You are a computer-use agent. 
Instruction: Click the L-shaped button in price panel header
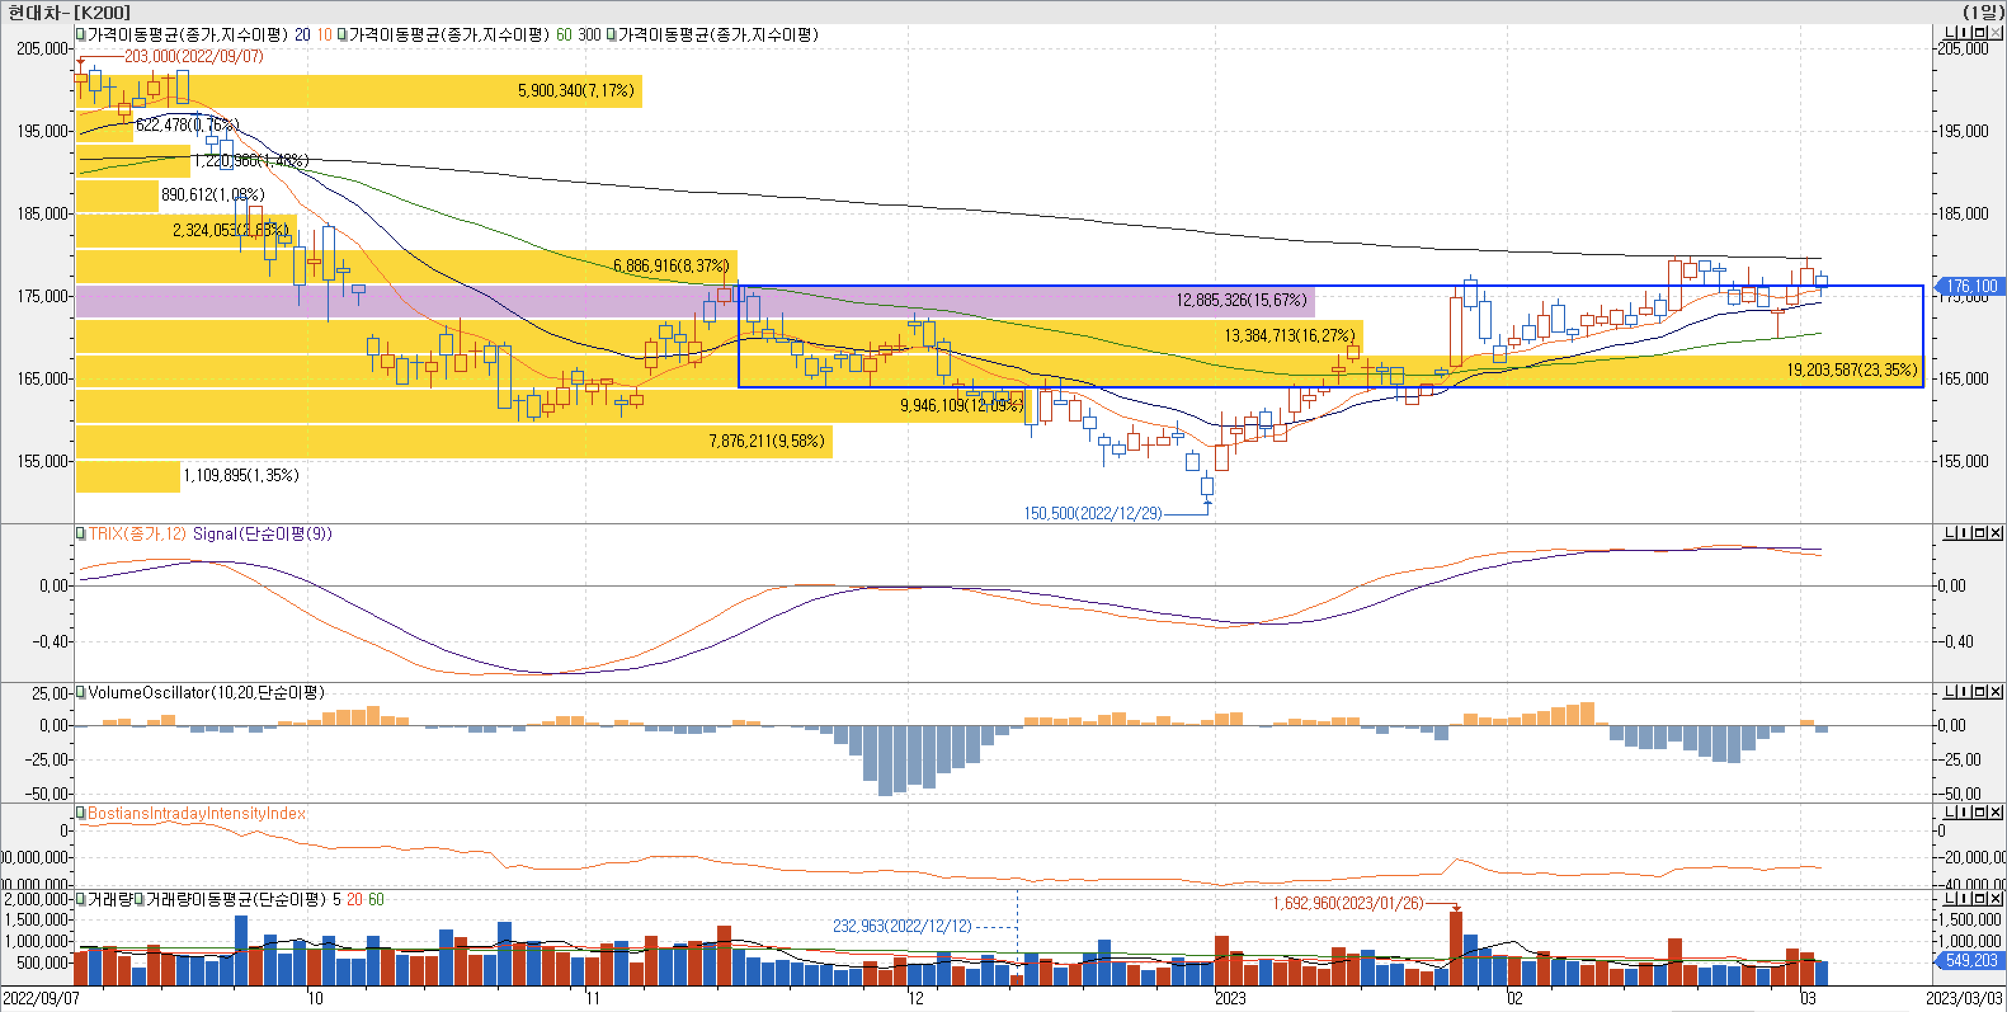pos(1951,32)
